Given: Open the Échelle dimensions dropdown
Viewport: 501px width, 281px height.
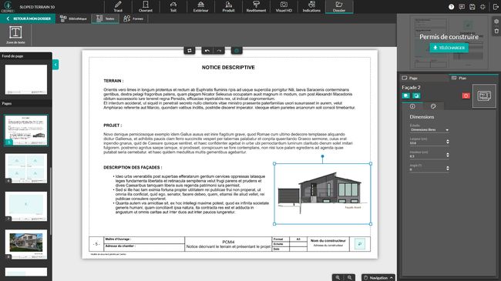Looking at the screenshot, I should [429, 130].
